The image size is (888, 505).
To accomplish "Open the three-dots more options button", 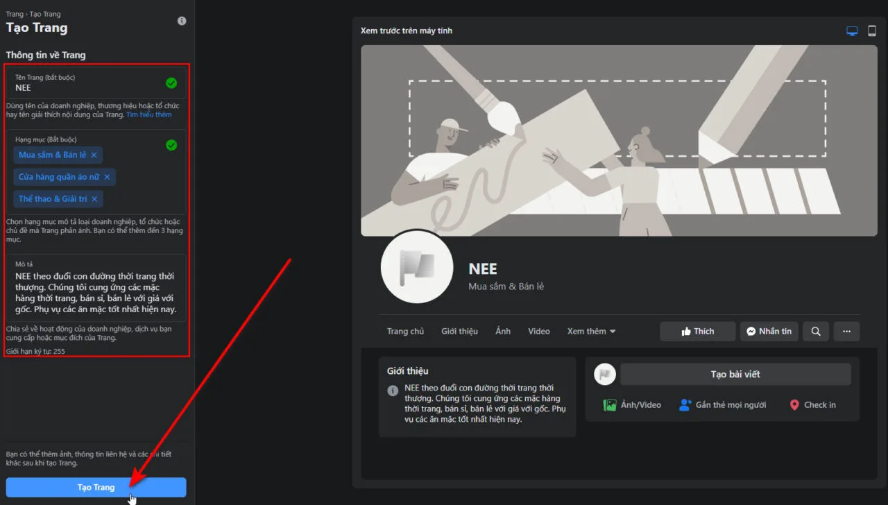I will point(846,332).
